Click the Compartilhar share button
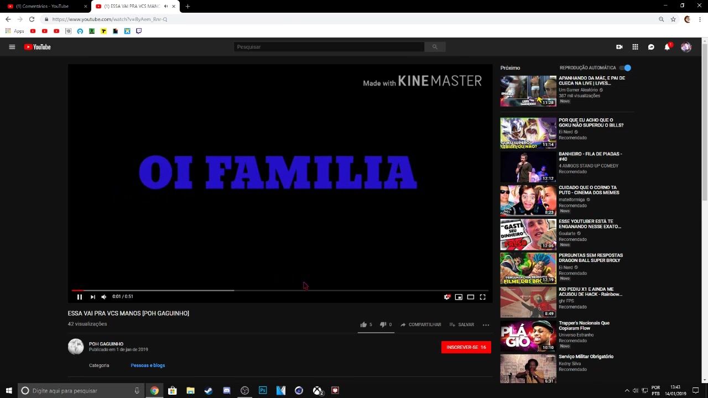This screenshot has height=398, width=708. 420,324
